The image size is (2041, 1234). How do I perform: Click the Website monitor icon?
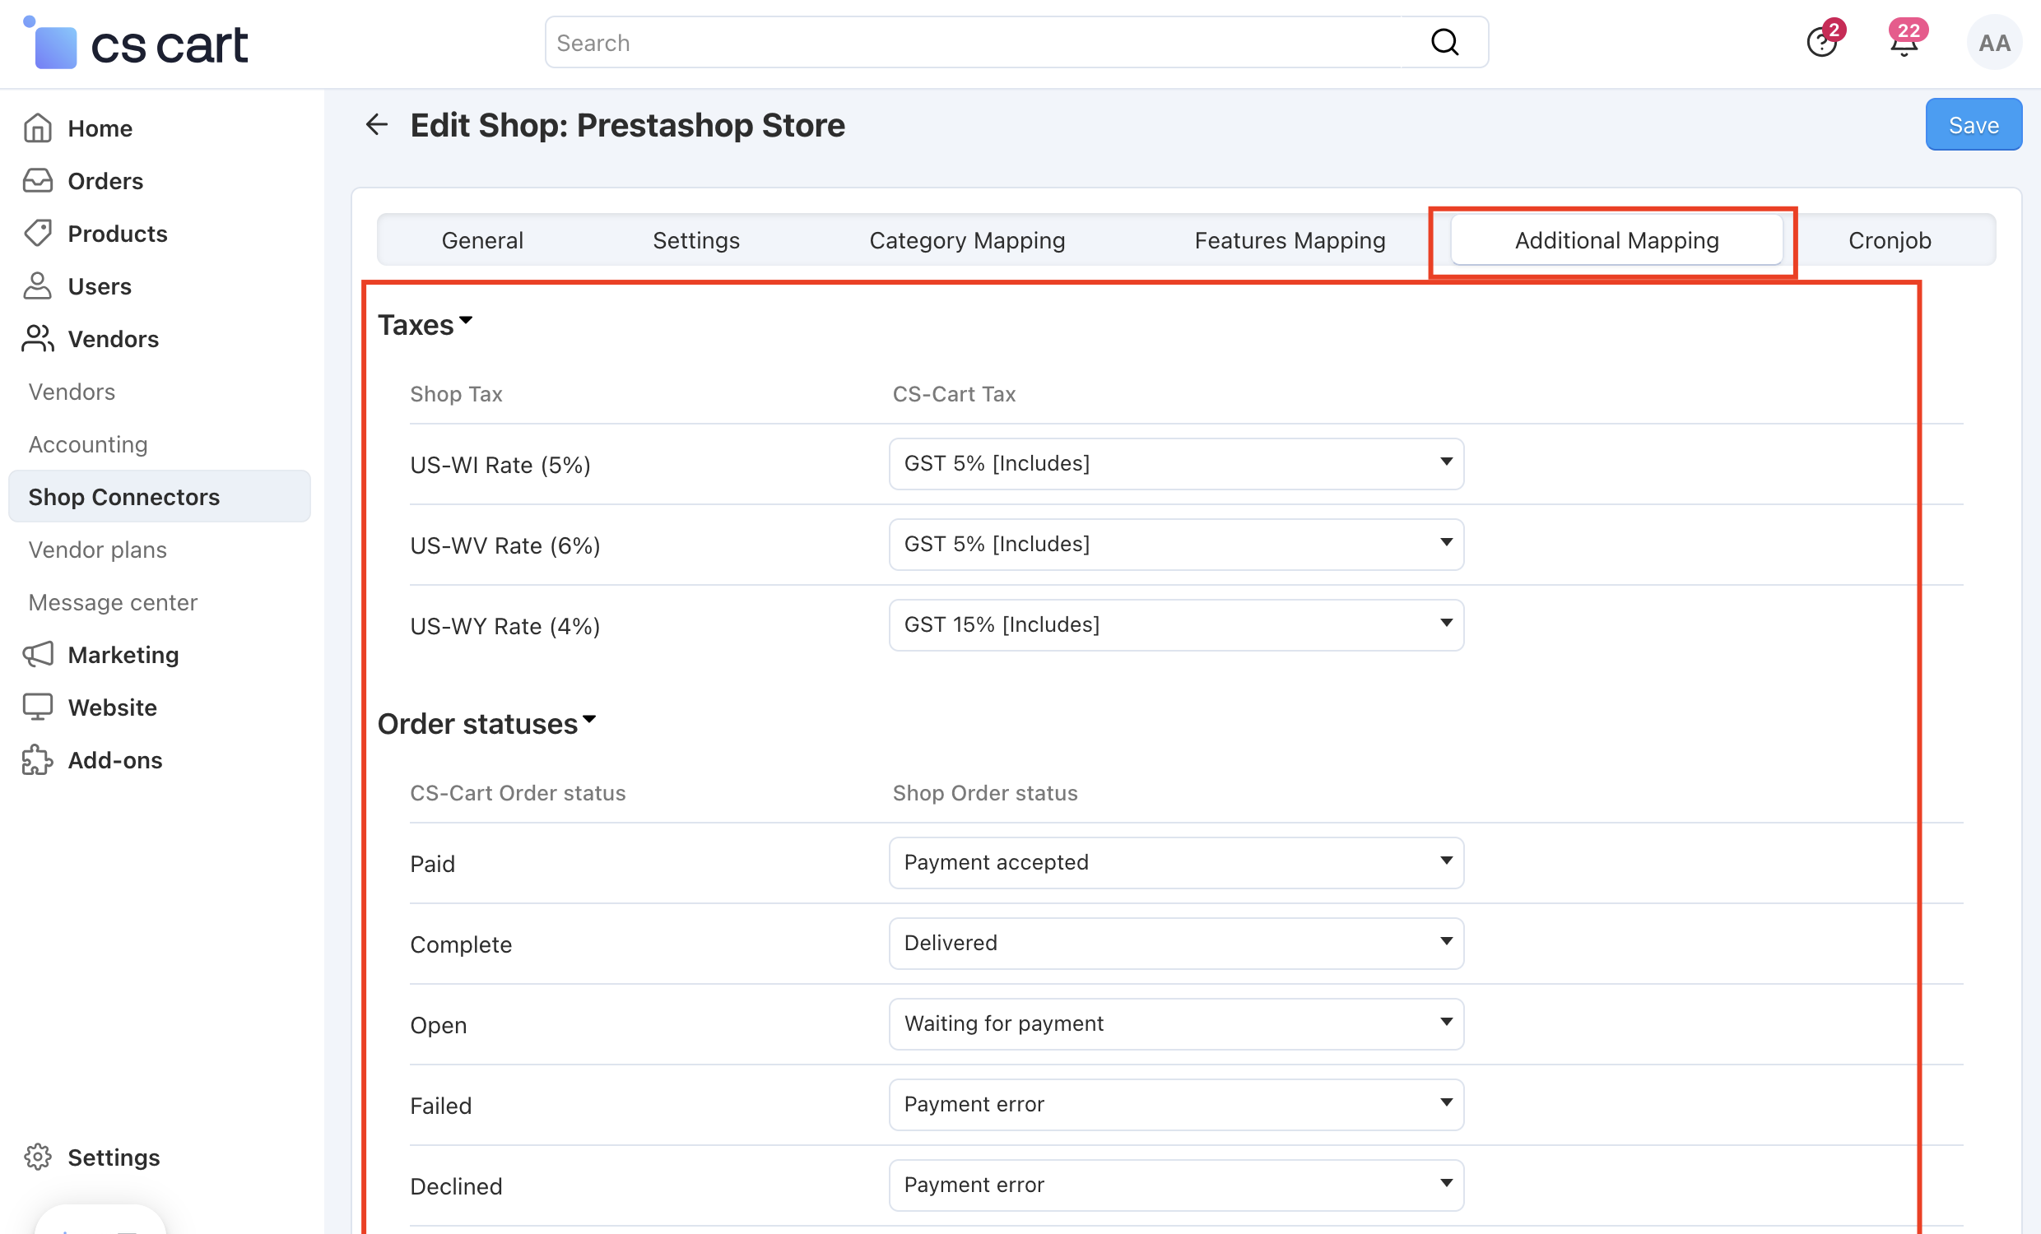click(38, 707)
